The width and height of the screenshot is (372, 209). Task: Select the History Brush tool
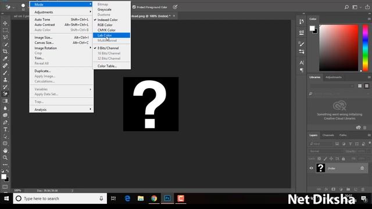(5, 87)
